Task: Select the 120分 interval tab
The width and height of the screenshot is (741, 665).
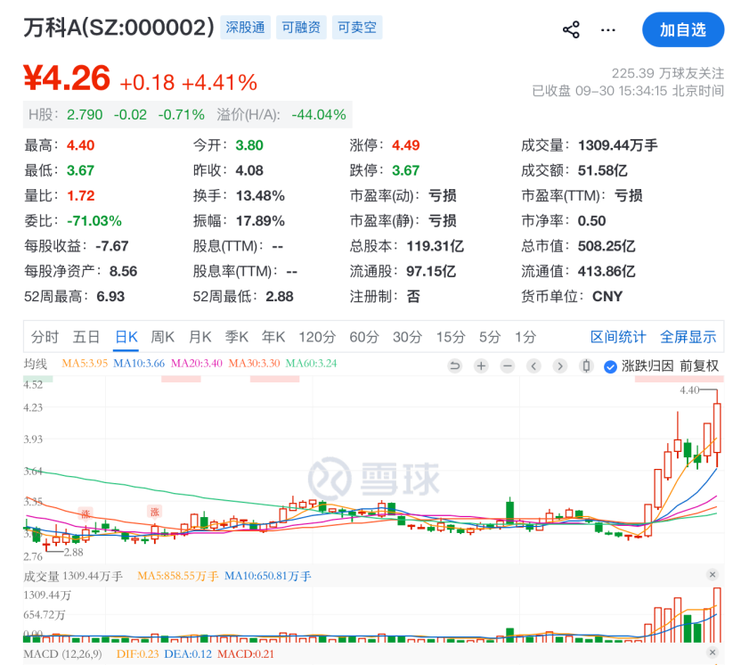Action: (317, 337)
